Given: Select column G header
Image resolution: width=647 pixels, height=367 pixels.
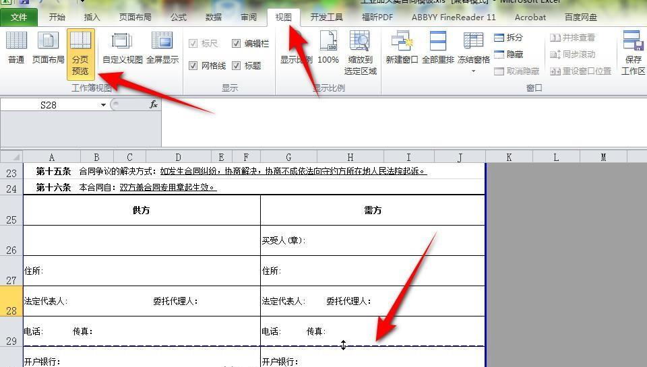Looking at the screenshot, I should 288,157.
